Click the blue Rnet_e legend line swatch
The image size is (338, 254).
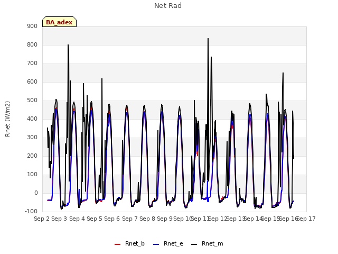pos(156,244)
